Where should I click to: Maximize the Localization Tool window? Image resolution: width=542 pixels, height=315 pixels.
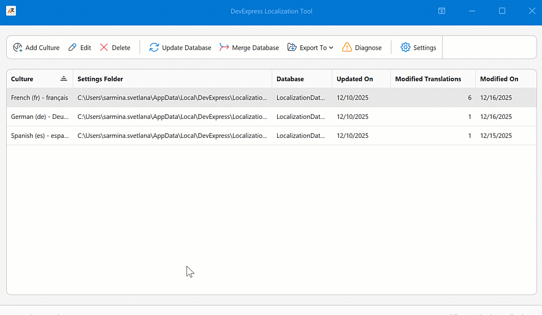click(502, 11)
